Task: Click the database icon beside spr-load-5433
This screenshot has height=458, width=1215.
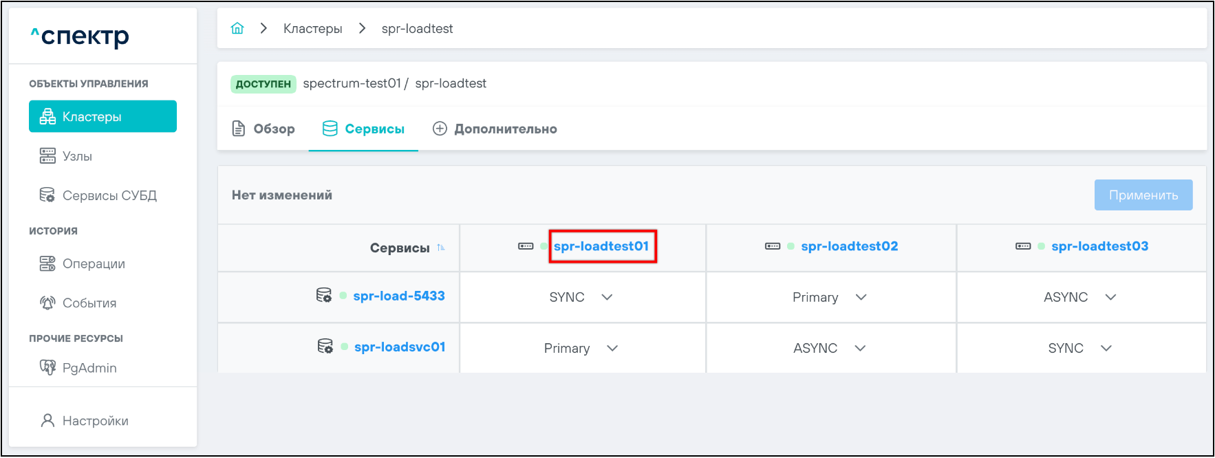Action: pos(323,296)
